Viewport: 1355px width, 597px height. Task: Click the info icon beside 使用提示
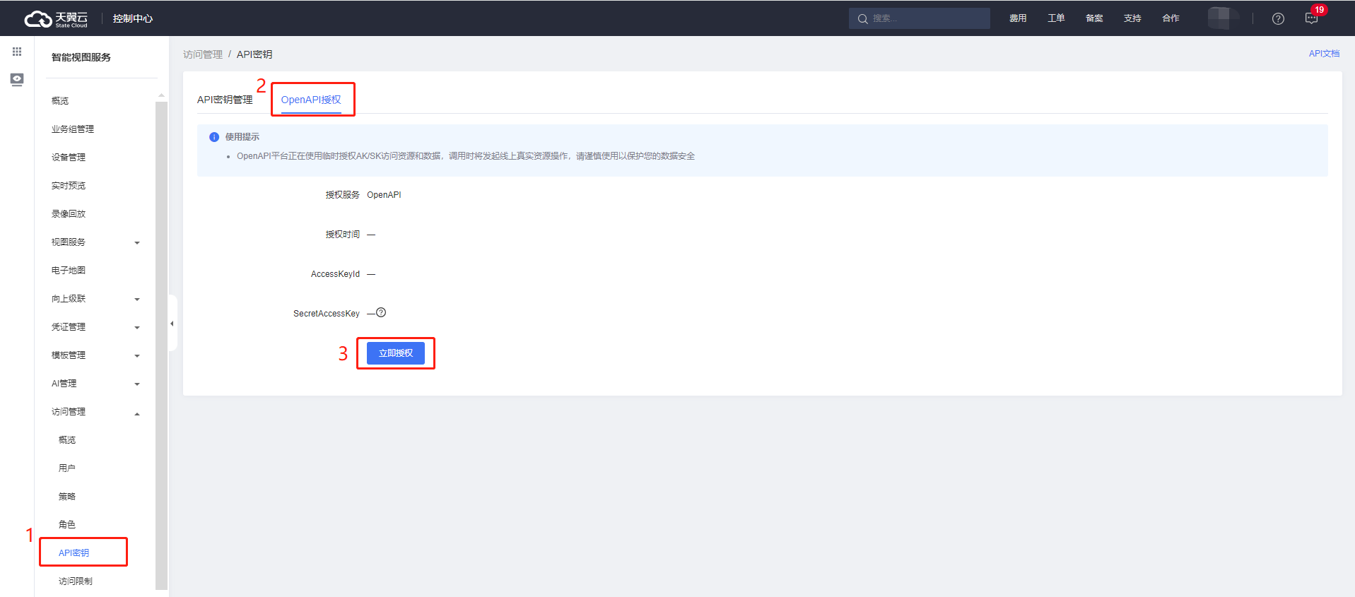[214, 137]
